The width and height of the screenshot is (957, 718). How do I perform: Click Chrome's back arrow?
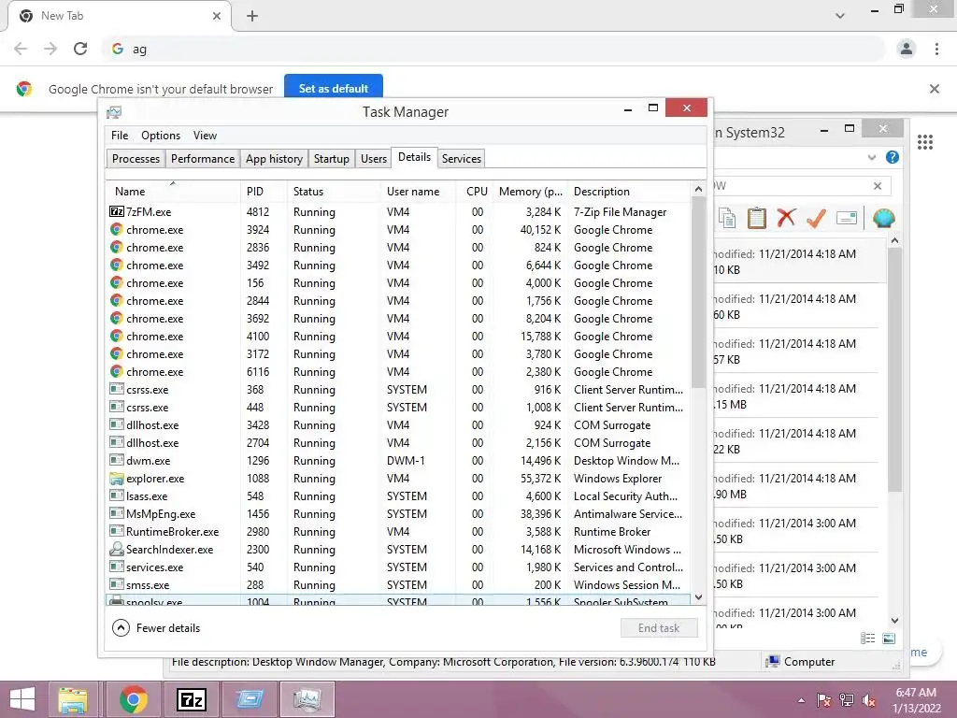[x=21, y=49]
